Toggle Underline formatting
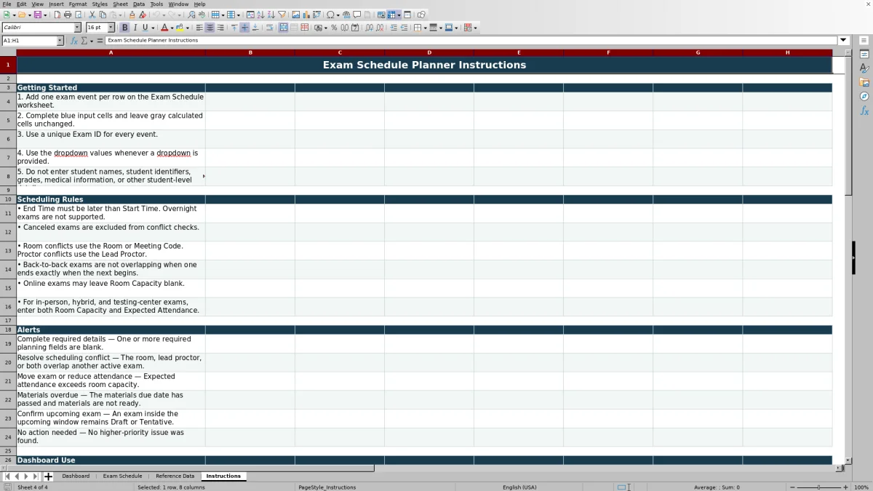The image size is (873, 491). (145, 28)
